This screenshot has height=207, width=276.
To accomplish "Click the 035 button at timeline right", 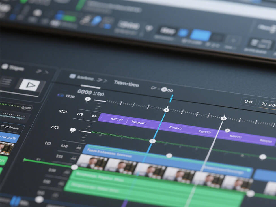I will click(248, 102).
